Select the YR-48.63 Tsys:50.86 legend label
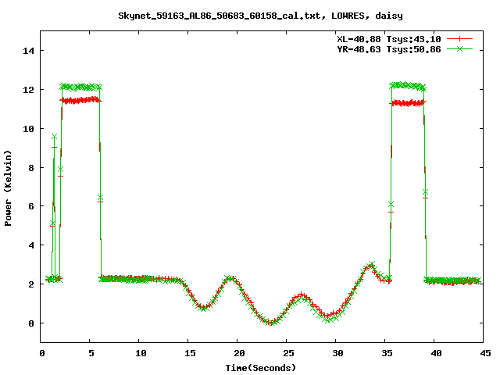Image resolution: width=500 pixels, height=375 pixels. (x=389, y=49)
